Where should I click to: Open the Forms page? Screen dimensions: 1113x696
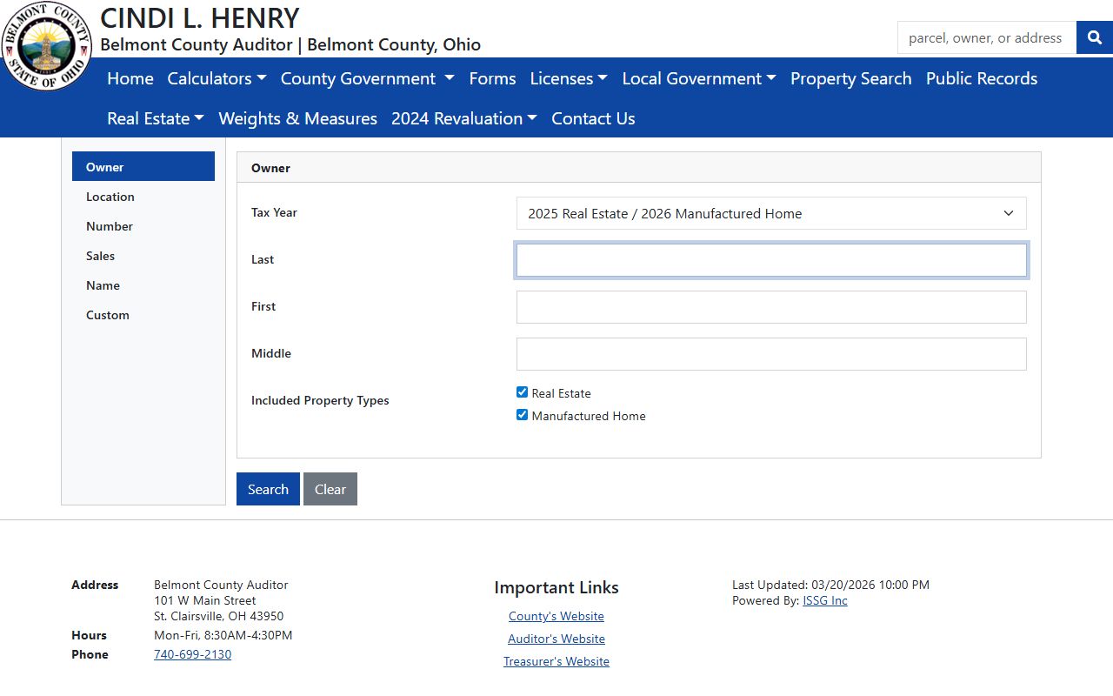pos(492,78)
